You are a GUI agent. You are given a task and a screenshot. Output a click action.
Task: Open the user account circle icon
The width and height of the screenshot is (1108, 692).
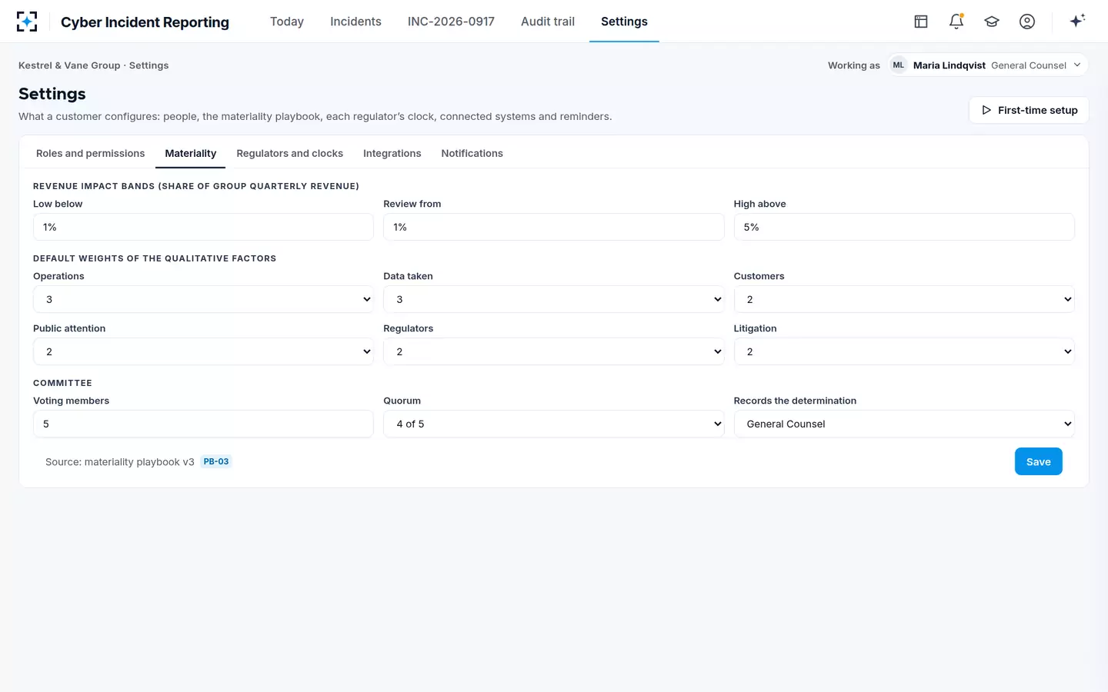tap(1027, 22)
